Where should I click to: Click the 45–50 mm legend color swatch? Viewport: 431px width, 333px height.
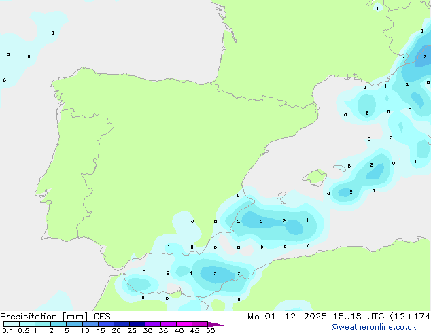tap(200, 324)
